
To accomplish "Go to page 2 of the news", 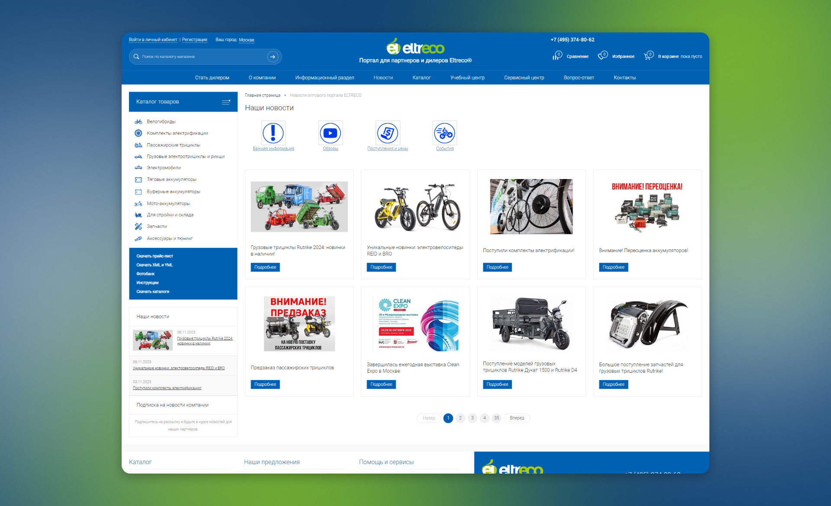I will [460, 418].
